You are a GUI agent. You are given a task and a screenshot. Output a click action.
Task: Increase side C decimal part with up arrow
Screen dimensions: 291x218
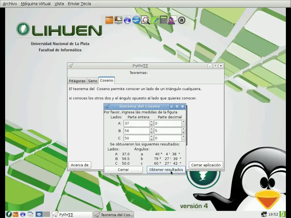click(183, 137)
